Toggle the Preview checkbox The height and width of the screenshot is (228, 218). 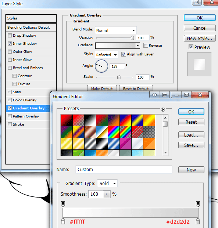coord(191,47)
